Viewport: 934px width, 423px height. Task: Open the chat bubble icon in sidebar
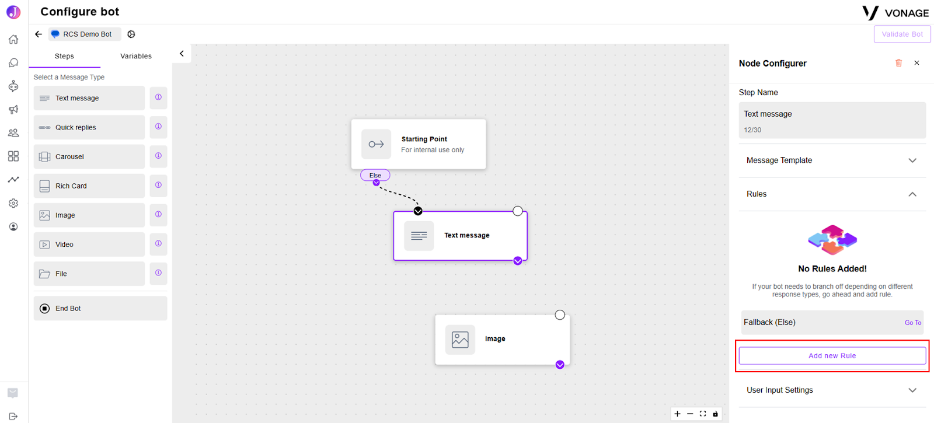(x=13, y=62)
